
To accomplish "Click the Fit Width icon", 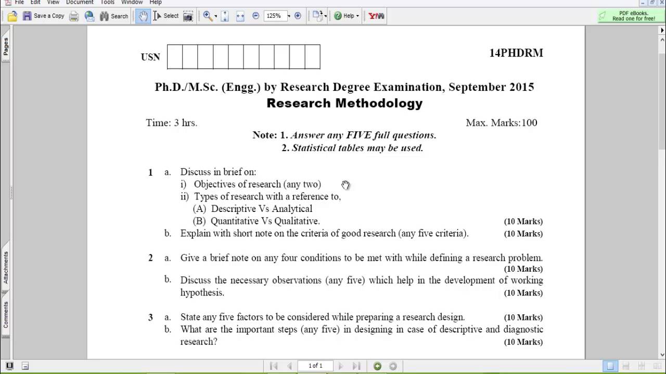I will (x=240, y=16).
